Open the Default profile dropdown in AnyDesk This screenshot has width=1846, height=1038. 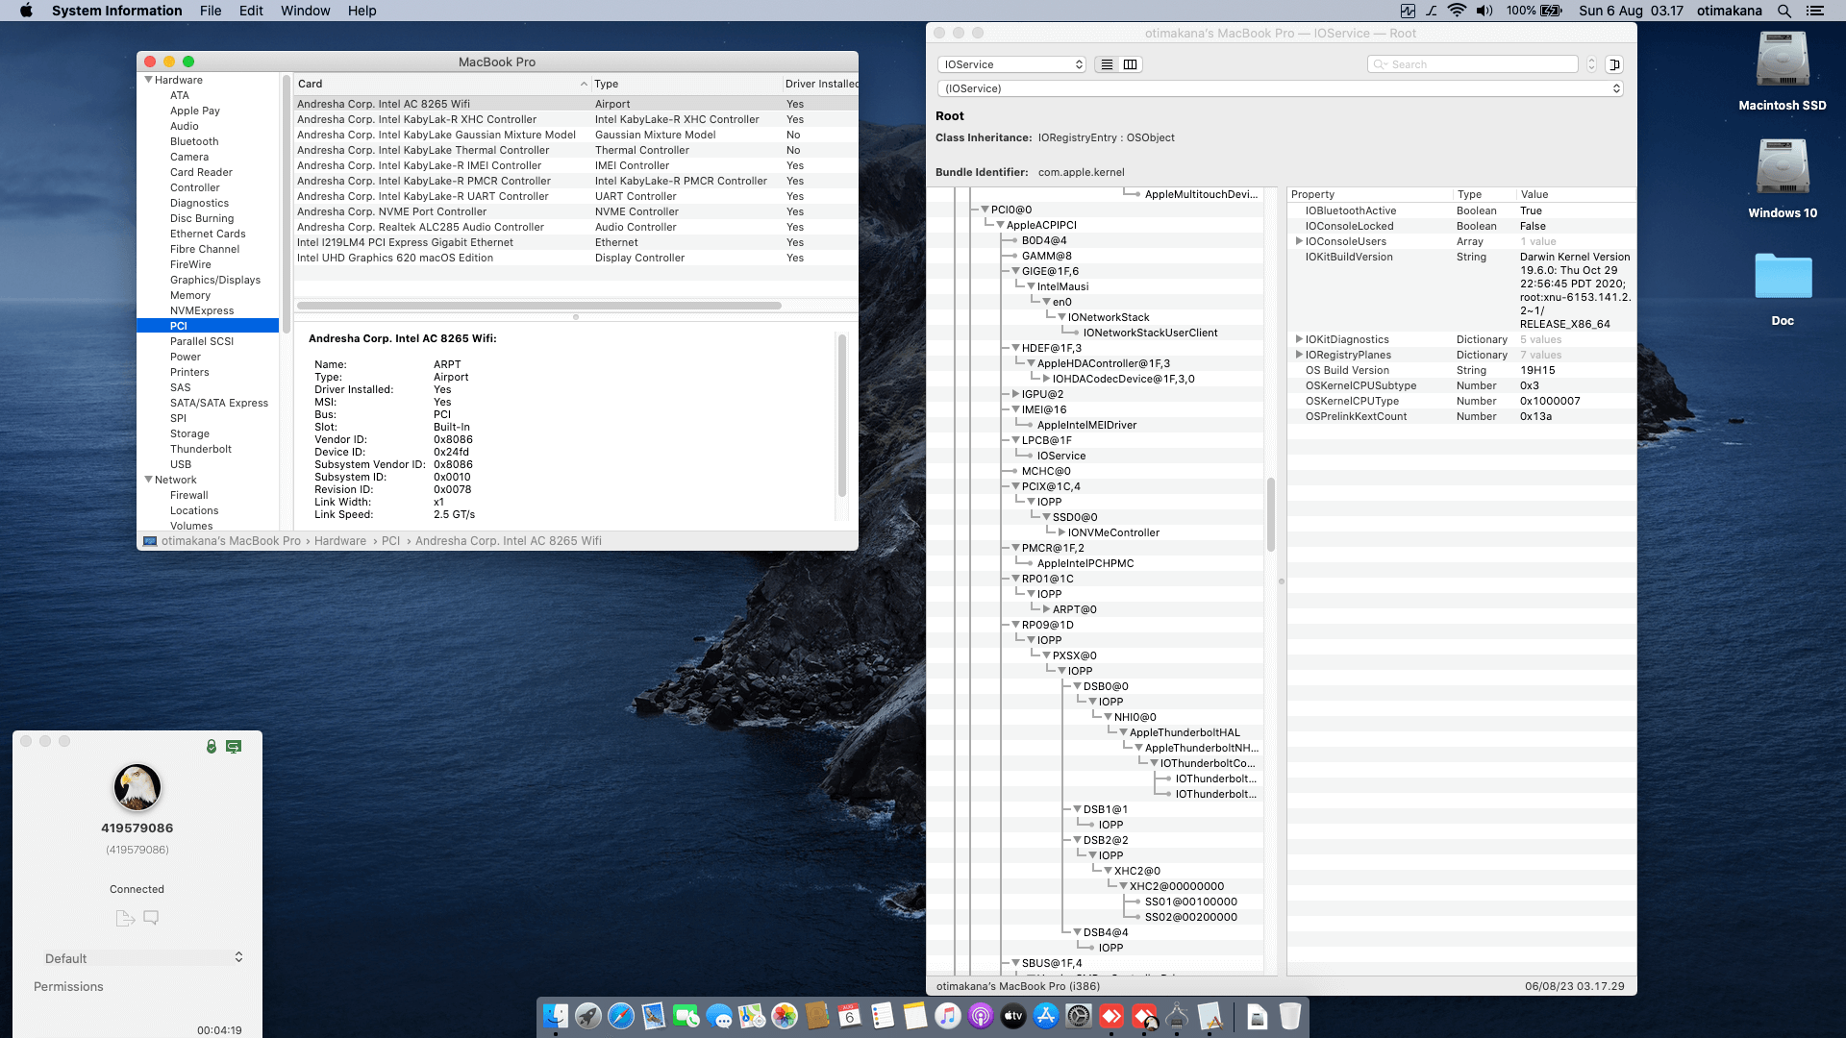142,958
